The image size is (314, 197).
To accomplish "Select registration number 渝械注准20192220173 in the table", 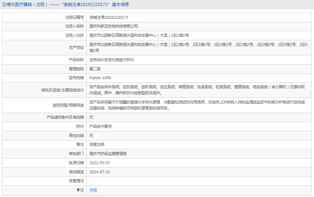I will pyautogui.click(x=109, y=17).
